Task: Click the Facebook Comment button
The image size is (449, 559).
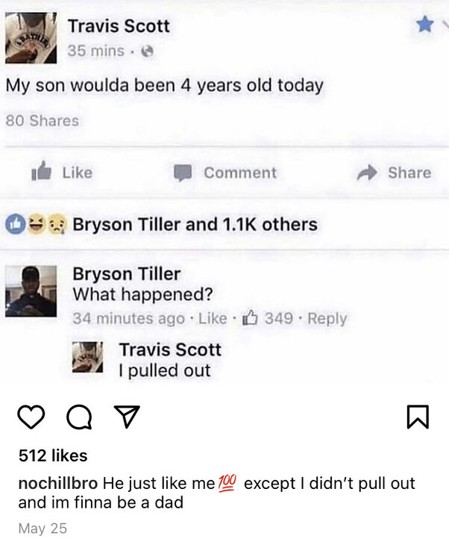Action: point(226,173)
